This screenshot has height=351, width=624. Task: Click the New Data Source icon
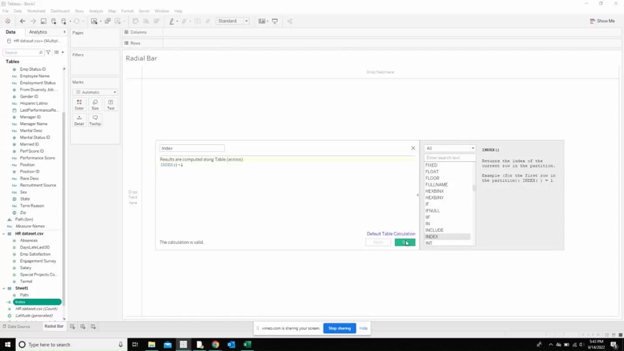(54, 21)
